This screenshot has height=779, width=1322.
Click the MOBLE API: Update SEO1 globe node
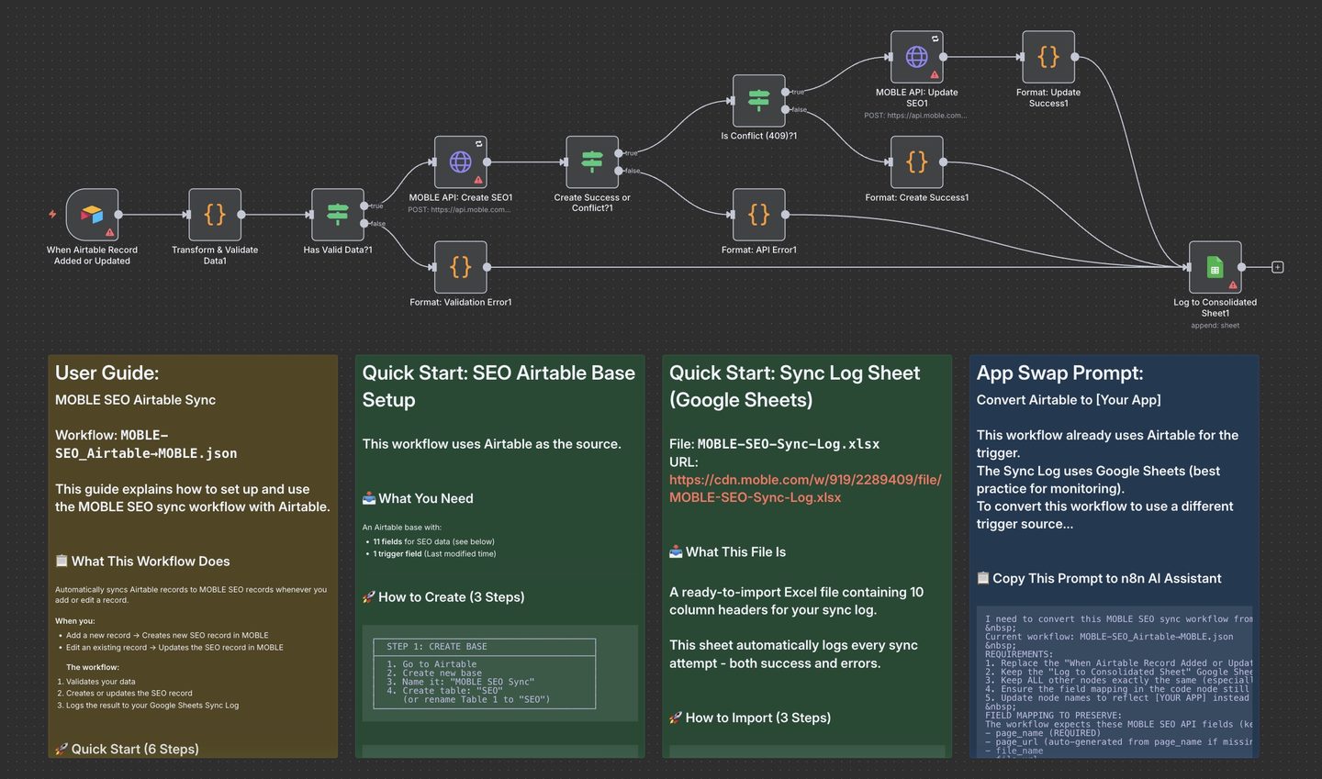click(916, 57)
